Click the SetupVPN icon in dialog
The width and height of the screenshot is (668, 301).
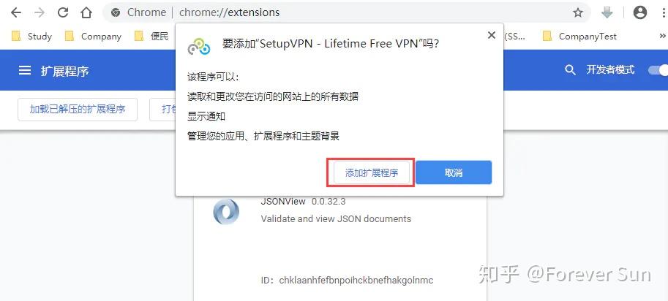[x=199, y=46]
